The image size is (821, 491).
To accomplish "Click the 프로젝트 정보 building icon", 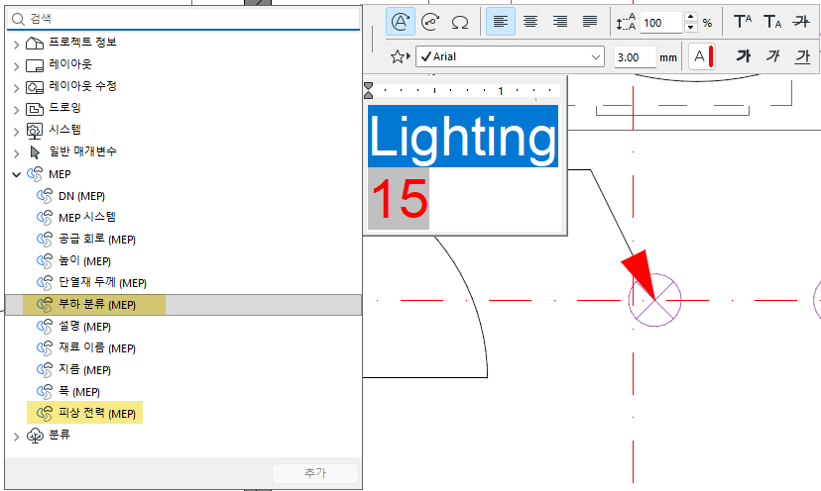I will tap(35, 44).
